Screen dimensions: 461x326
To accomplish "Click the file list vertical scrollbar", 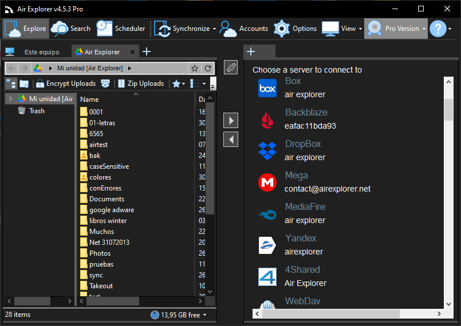I will [x=210, y=158].
